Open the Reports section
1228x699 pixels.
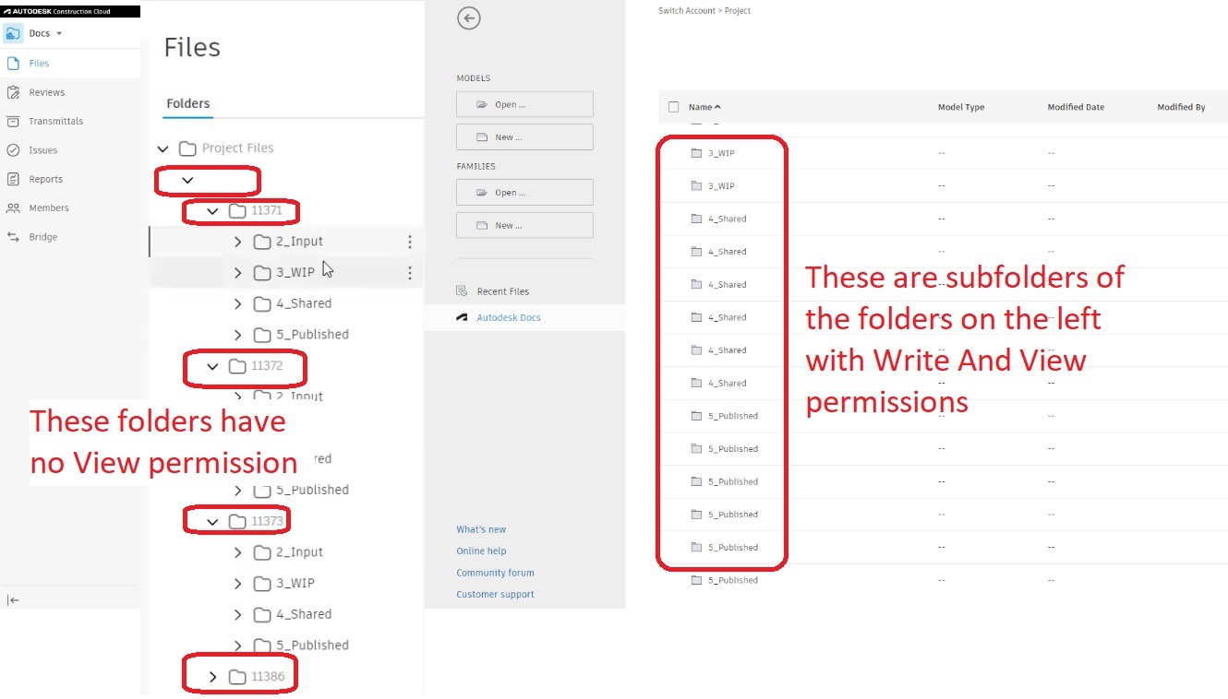point(46,179)
